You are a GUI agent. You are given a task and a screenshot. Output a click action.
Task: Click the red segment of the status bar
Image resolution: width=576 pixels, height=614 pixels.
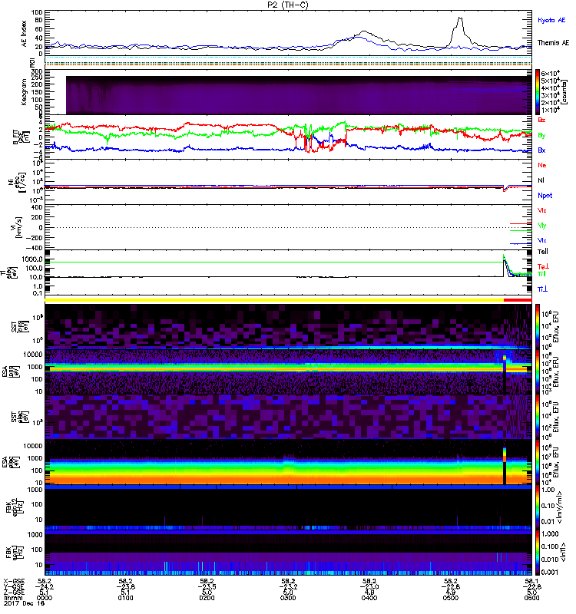[518, 300]
